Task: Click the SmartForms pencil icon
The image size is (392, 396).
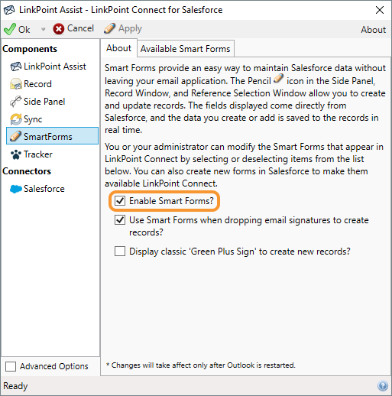Action: [x=15, y=136]
